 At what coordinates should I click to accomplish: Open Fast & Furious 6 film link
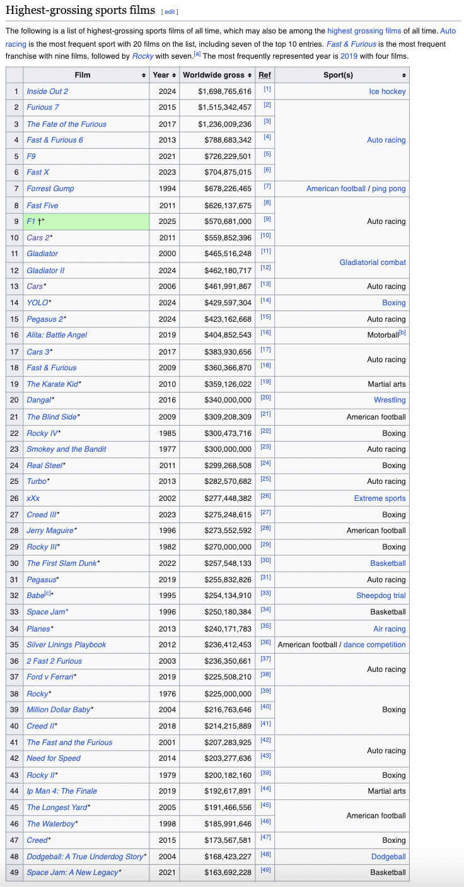click(55, 140)
